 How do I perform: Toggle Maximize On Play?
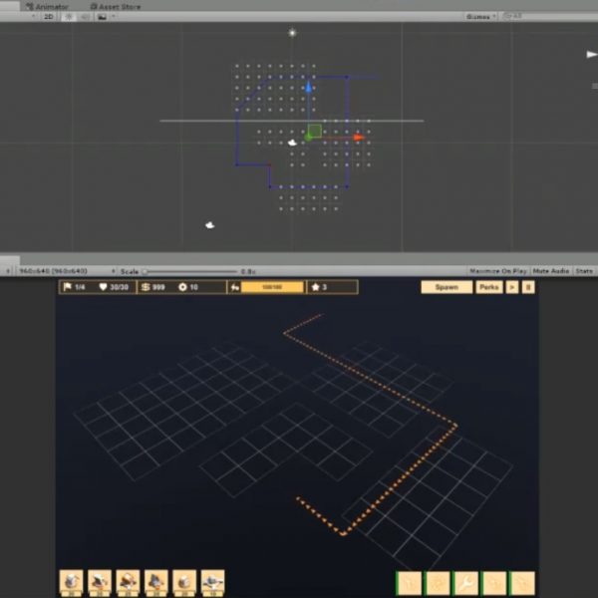[x=497, y=271]
